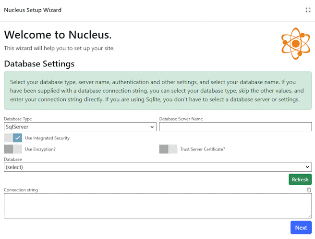315x239 pixels.
Task: Click the resize handle of the connection string box
Action: click(x=309, y=216)
